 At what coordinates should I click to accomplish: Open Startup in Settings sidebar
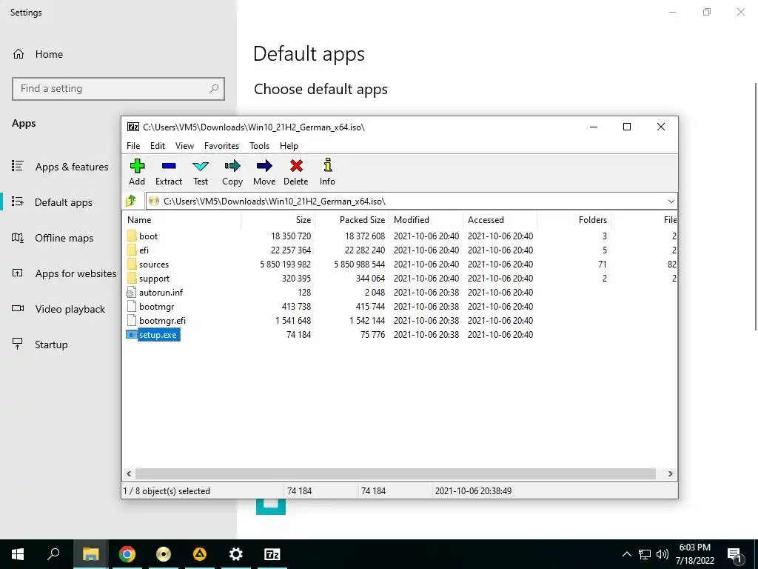pyautogui.click(x=40, y=345)
